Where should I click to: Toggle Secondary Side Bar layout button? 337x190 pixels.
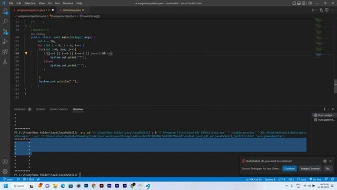click(x=303, y=3)
